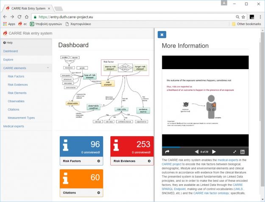Image resolution: width=265 pixels, height=202 pixels.
Task: Reload the page with the refresh icon
Action: pos(20,17)
